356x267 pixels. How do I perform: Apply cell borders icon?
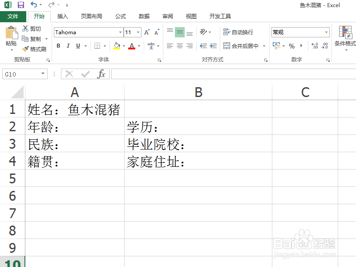click(97, 46)
